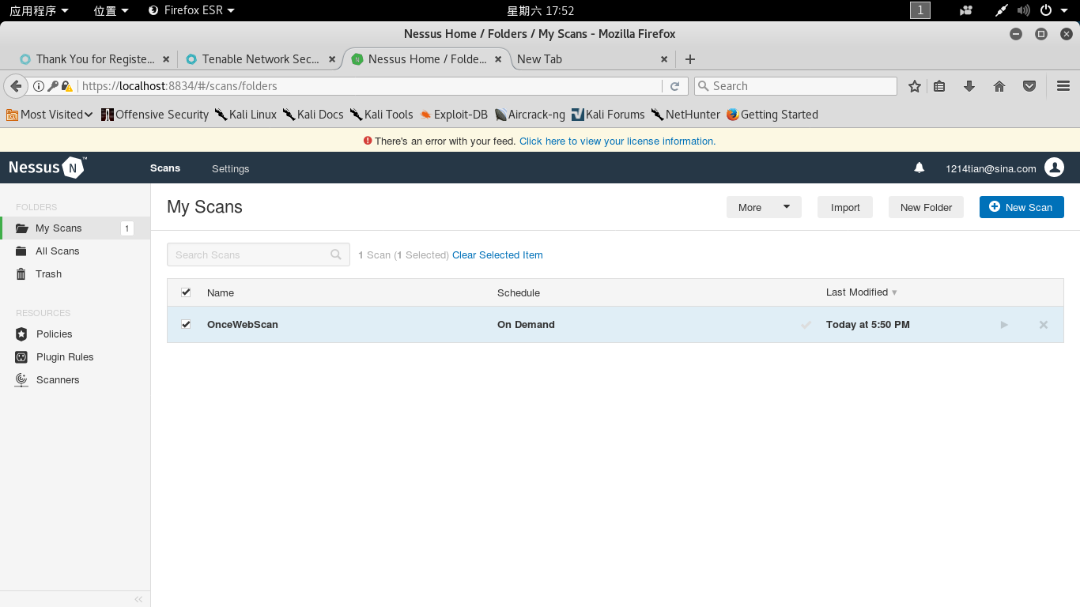Open the Firefox ESR app menu
Viewport: 1080px width, 607px height.
click(x=191, y=10)
